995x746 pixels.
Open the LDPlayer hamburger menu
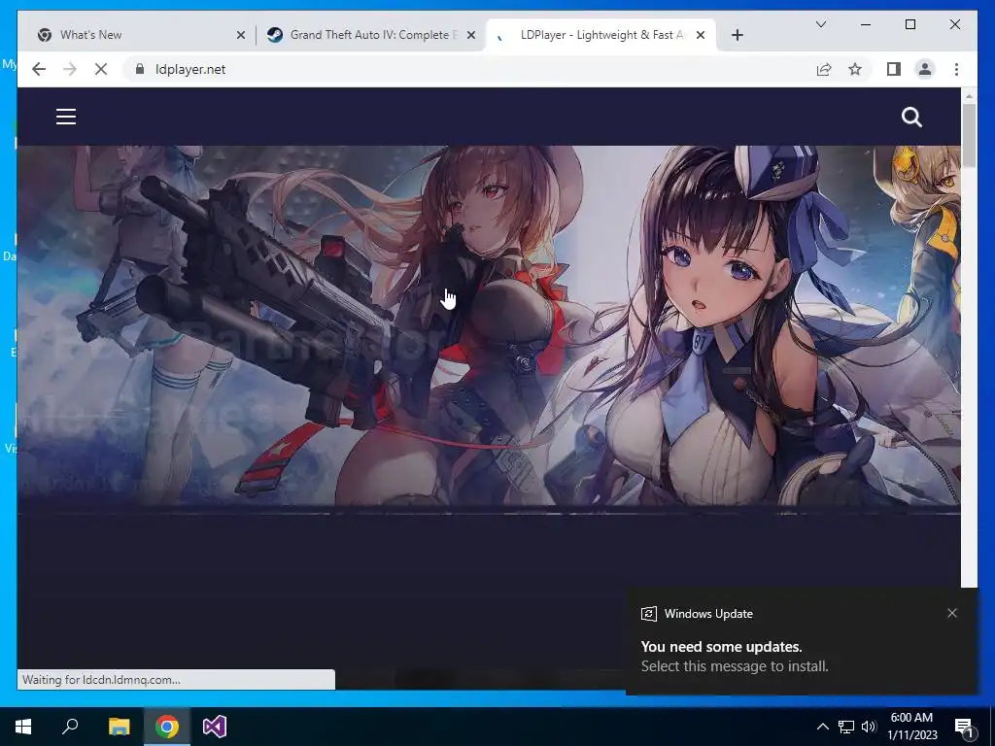tap(66, 117)
